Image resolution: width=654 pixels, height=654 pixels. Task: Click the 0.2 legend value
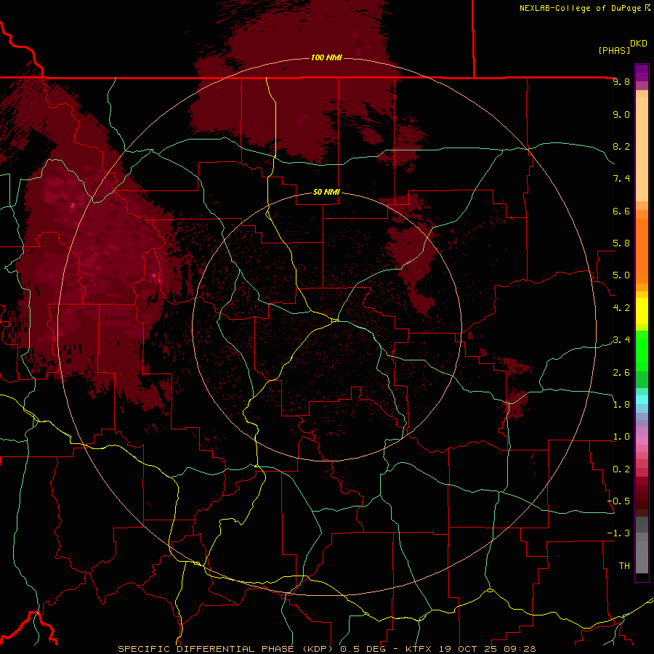click(621, 469)
